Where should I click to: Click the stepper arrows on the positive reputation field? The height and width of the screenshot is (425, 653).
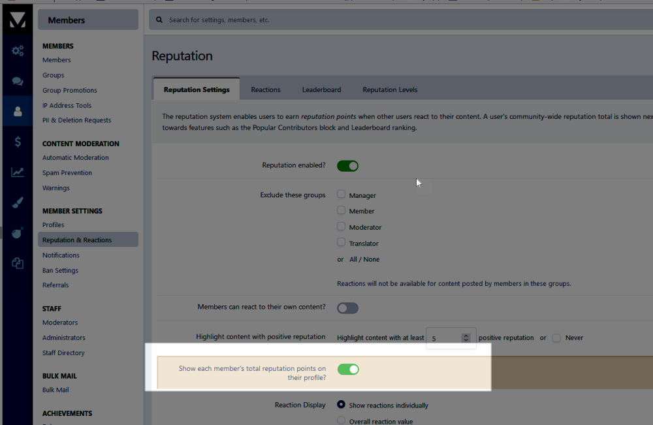(466, 338)
